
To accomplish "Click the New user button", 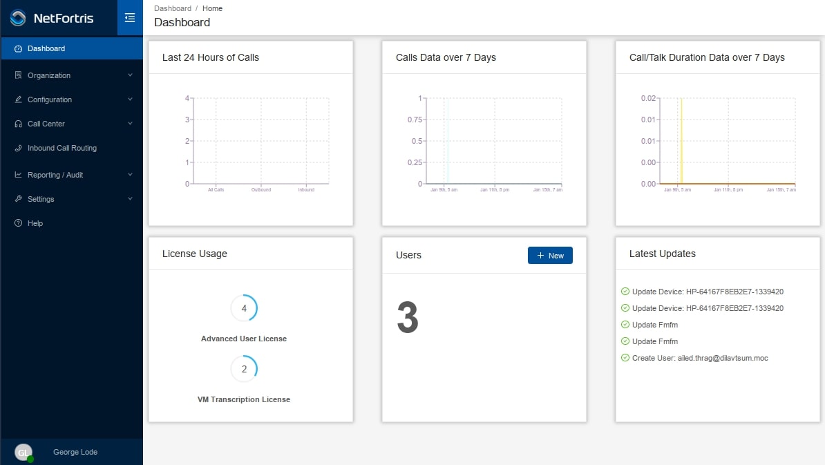I will [550, 255].
